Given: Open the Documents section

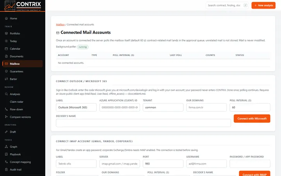Looking at the screenshot, I should click(x=23, y=56).
